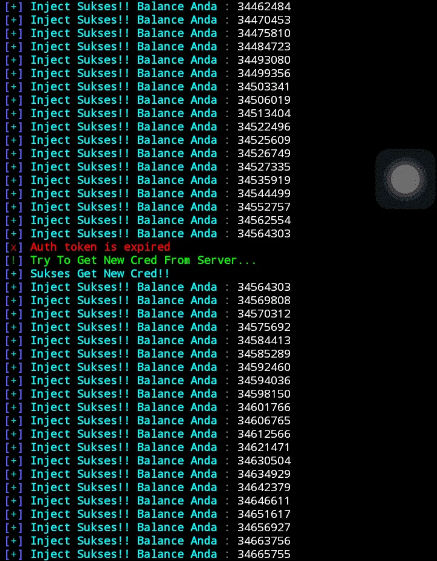Select balance value 34646611

[x=264, y=500]
